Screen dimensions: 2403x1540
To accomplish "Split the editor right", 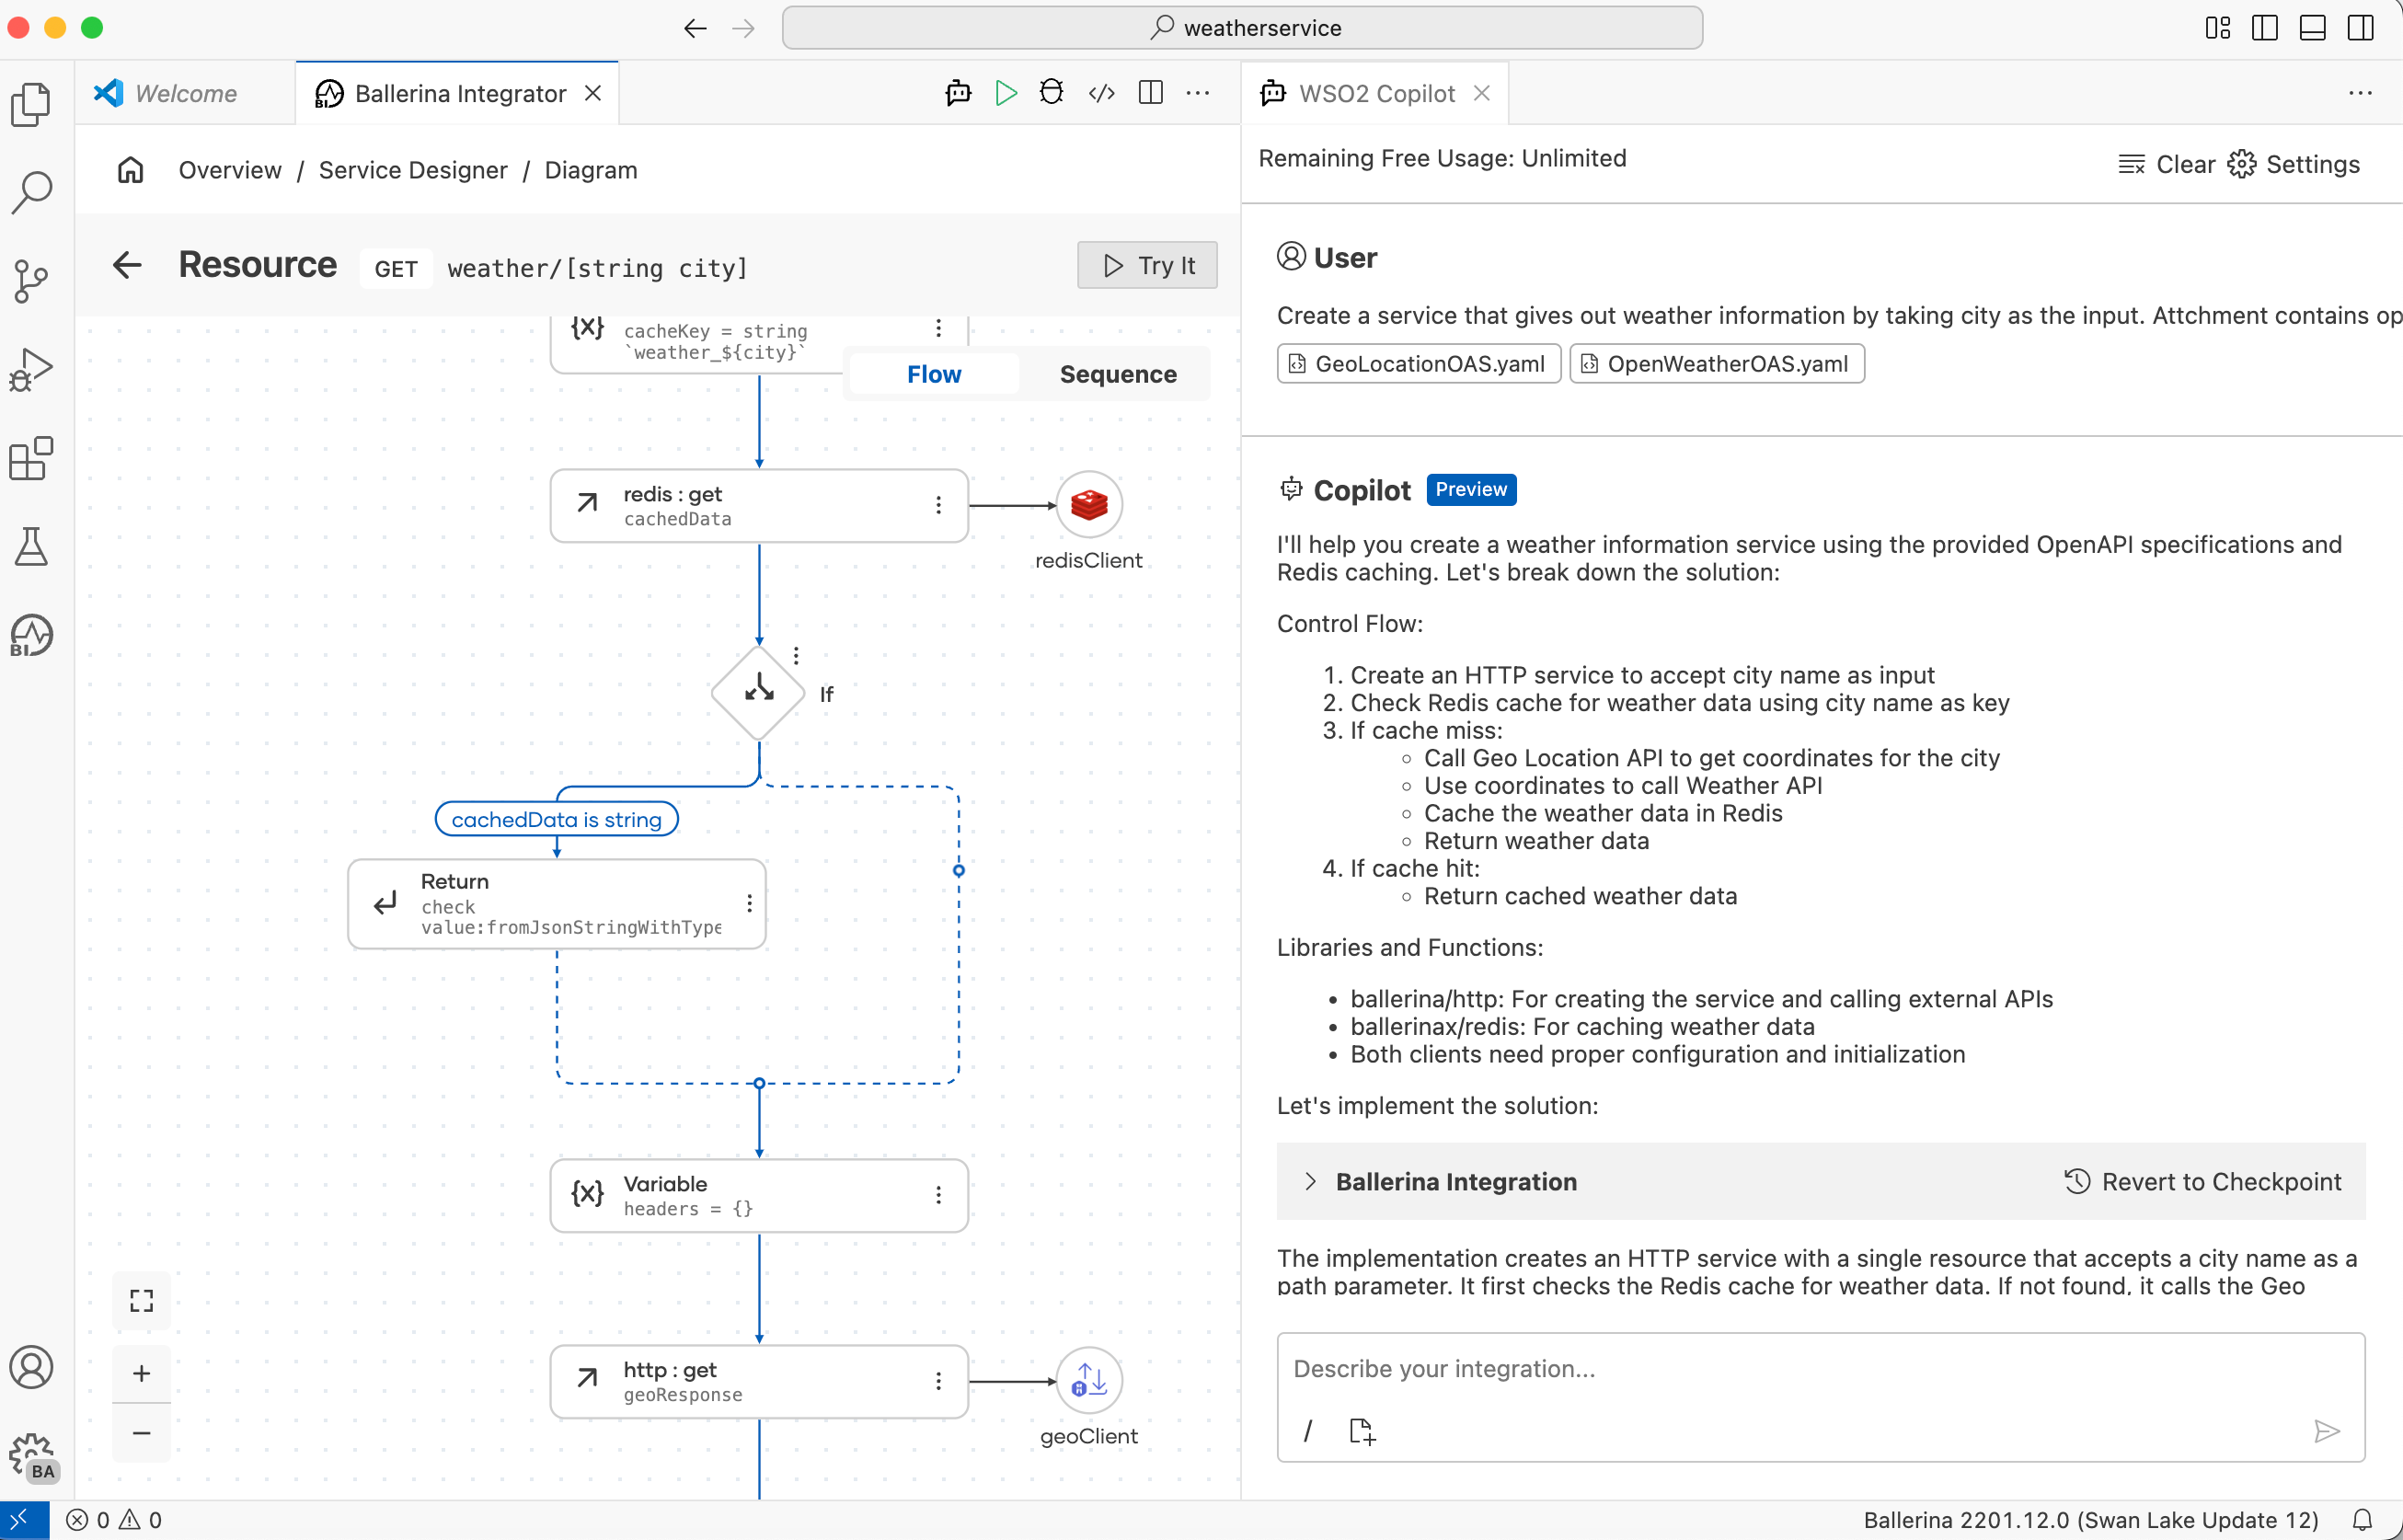I will [x=1150, y=93].
